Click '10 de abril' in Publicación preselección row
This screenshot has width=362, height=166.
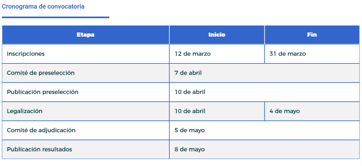pos(190,92)
